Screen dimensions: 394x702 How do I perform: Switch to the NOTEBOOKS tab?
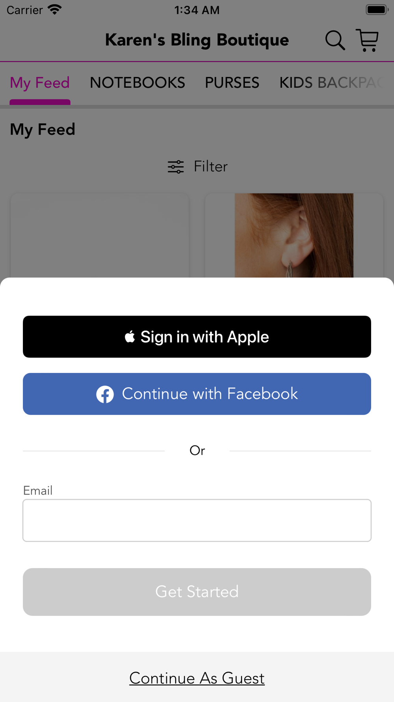pyautogui.click(x=138, y=83)
